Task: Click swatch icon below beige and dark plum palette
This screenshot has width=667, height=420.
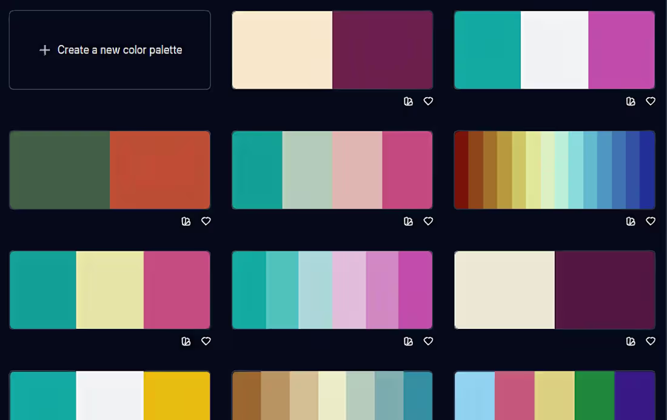Action: click(x=631, y=342)
